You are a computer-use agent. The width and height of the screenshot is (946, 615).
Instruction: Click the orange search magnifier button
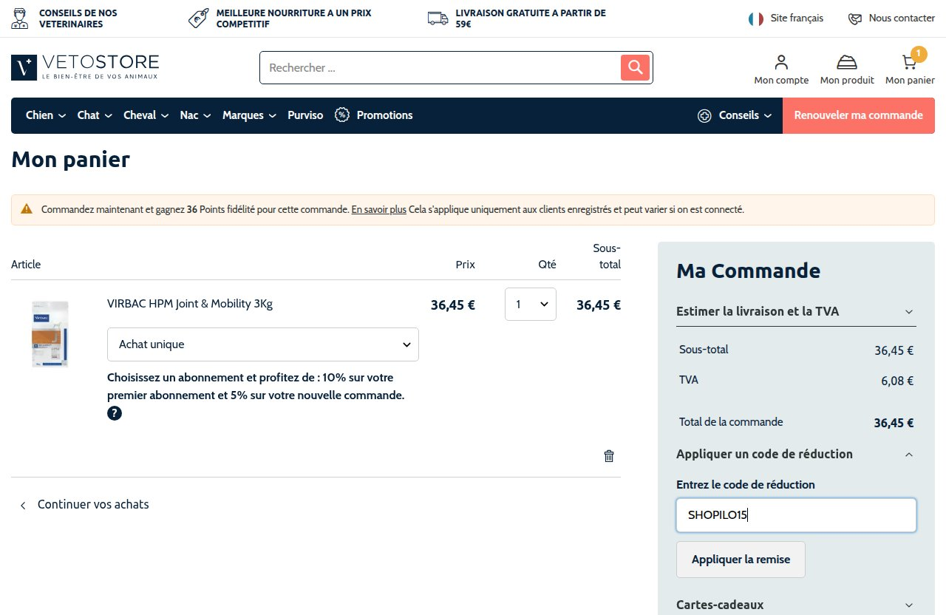(635, 67)
